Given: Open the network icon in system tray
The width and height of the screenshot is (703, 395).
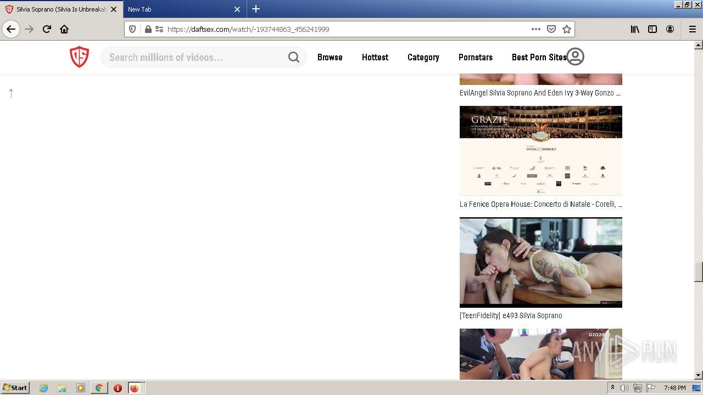Looking at the screenshot, I should point(638,388).
